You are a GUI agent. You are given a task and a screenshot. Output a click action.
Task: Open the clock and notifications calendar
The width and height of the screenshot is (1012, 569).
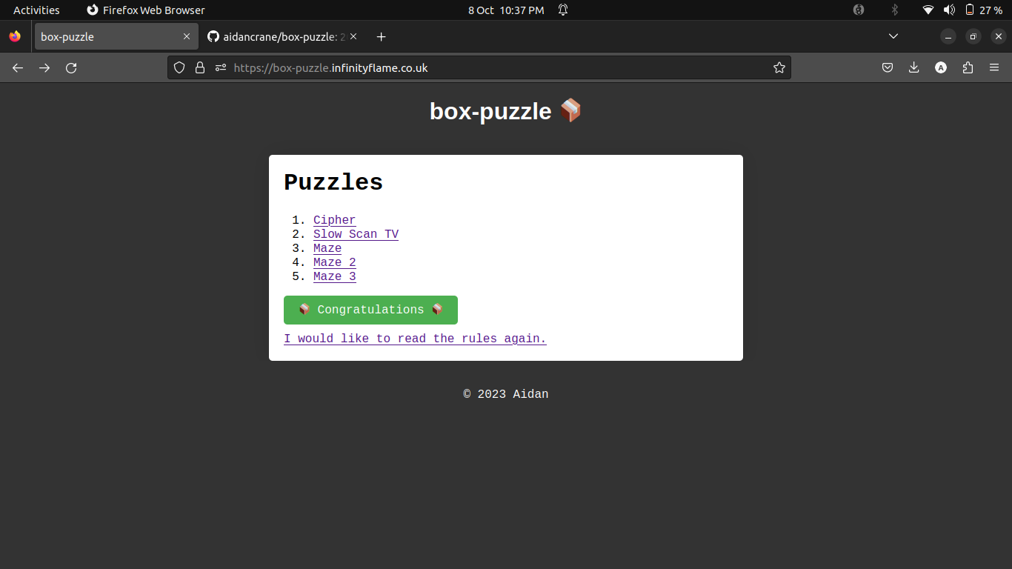click(506, 10)
